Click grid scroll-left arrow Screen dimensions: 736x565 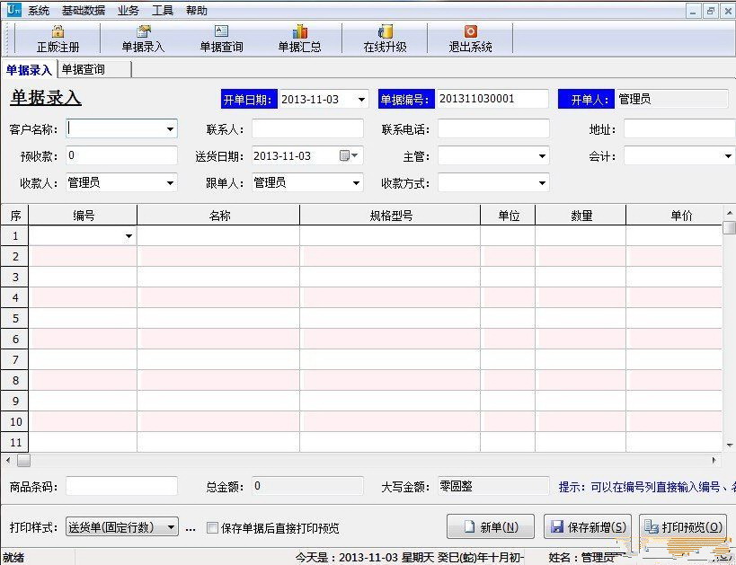[8, 460]
